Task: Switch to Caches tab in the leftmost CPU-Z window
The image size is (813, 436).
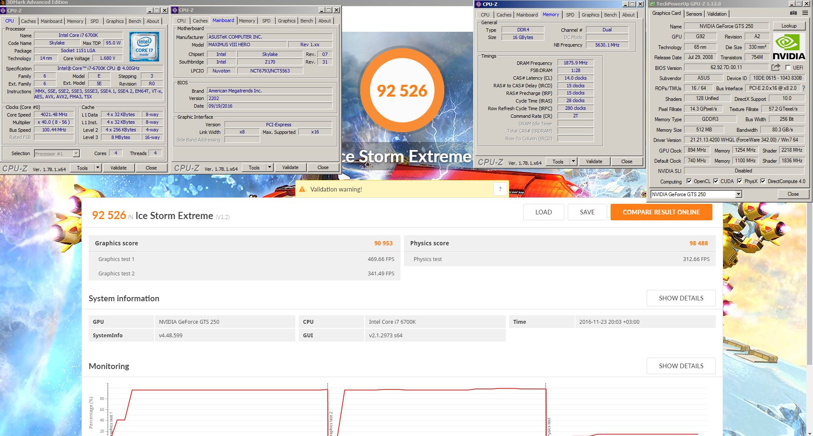Action: [28, 21]
